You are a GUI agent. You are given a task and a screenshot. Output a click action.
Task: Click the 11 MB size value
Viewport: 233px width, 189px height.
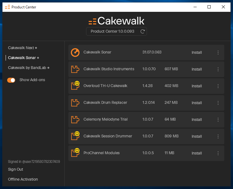coord(169,153)
